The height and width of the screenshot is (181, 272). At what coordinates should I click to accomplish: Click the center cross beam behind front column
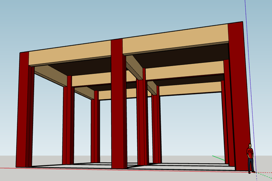[x=135, y=67]
